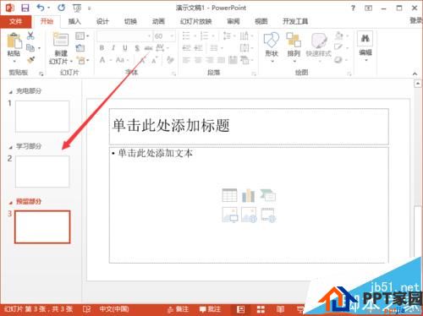
Task: Open the font name combo box
Action: click(x=124, y=36)
